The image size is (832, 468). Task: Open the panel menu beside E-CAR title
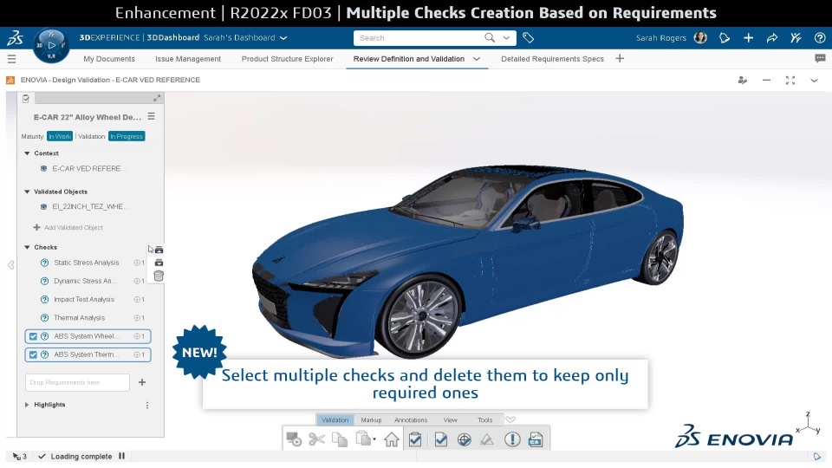tap(151, 116)
